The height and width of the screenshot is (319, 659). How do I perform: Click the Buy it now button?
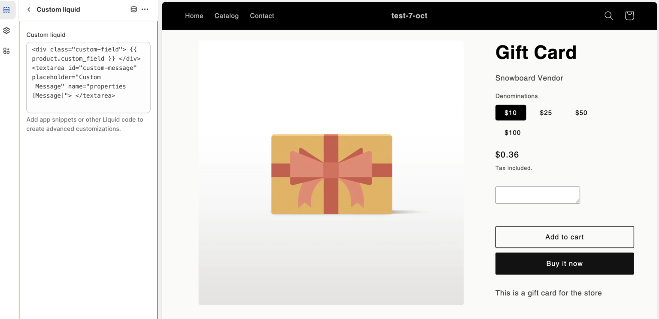coord(565,263)
